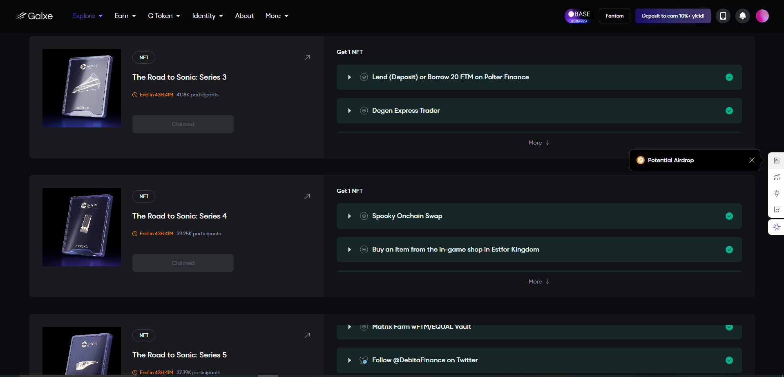Click the NFT tag on Series 5
The width and height of the screenshot is (784, 377).
(144, 335)
